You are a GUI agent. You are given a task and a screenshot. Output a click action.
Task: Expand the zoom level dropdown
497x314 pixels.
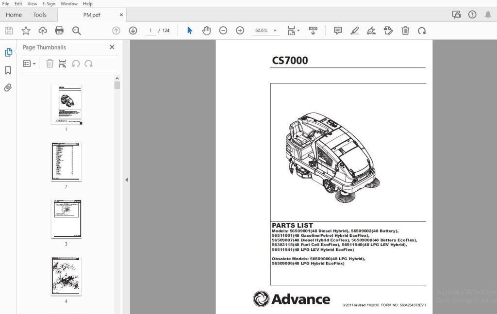[275, 31]
